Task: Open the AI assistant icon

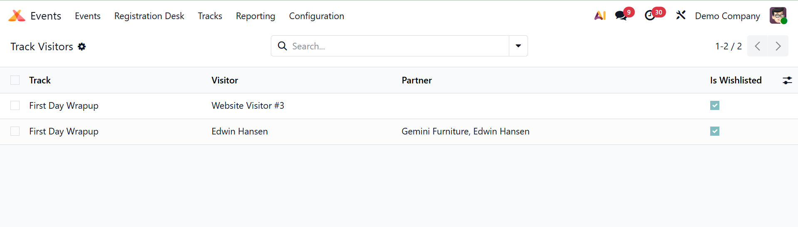Action: click(600, 16)
